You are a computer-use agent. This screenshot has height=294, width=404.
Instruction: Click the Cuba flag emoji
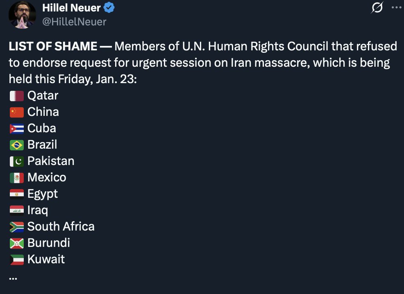click(16, 129)
